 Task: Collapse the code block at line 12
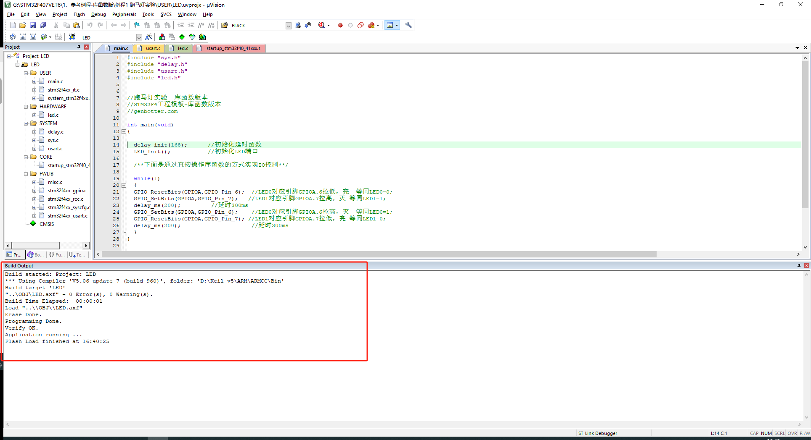point(124,131)
